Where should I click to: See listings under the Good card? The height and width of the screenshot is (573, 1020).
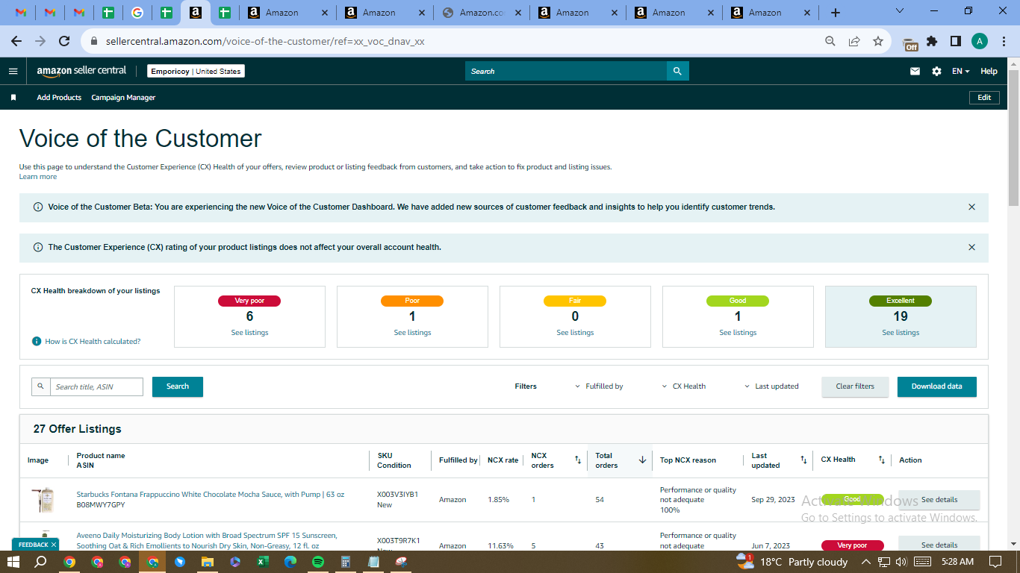coord(738,333)
